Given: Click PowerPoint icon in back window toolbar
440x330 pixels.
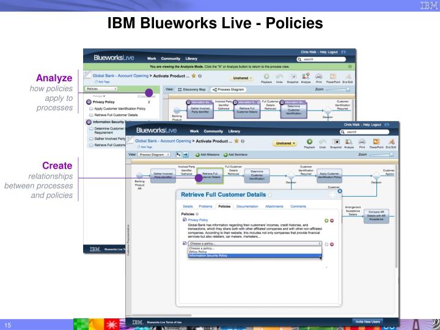Looking at the screenshot, I should point(333,76).
